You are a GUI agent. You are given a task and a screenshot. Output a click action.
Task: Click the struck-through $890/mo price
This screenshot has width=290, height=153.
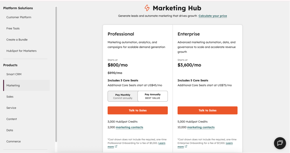point(115,73)
